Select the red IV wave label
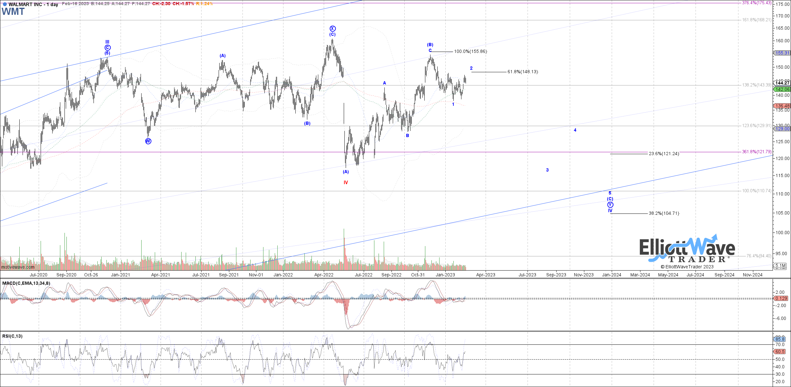This screenshot has width=791, height=387. coord(346,183)
